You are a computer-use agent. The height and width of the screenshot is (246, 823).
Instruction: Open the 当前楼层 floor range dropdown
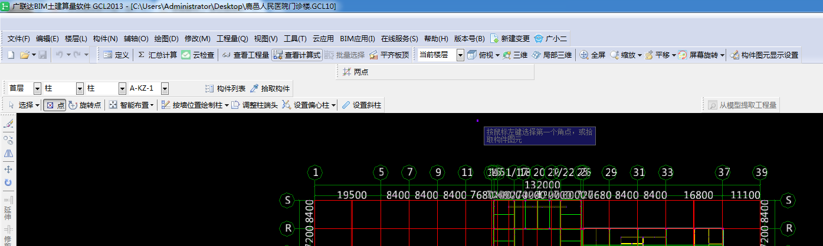coord(460,55)
